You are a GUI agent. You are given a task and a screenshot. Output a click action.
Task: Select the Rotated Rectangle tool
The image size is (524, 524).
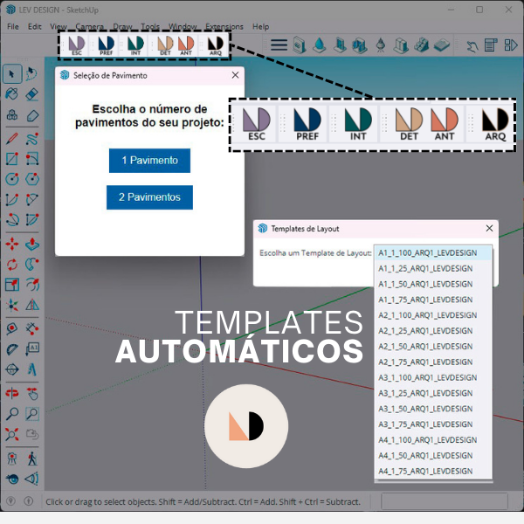32,159
